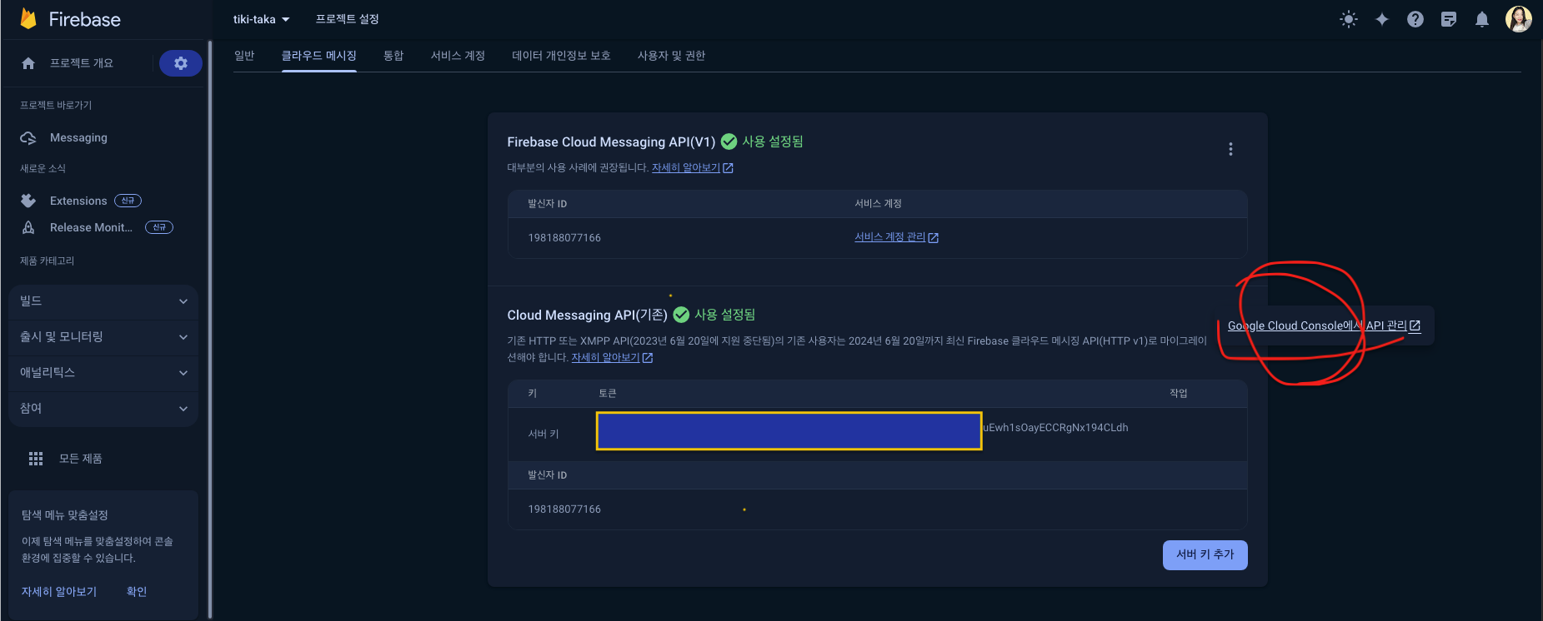Click the Messaging cloud icon
This screenshot has width=1543, height=621.
click(x=28, y=138)
